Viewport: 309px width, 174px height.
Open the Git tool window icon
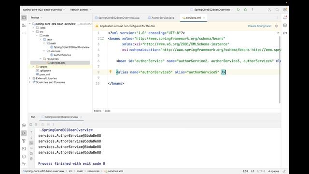point(24,164)
